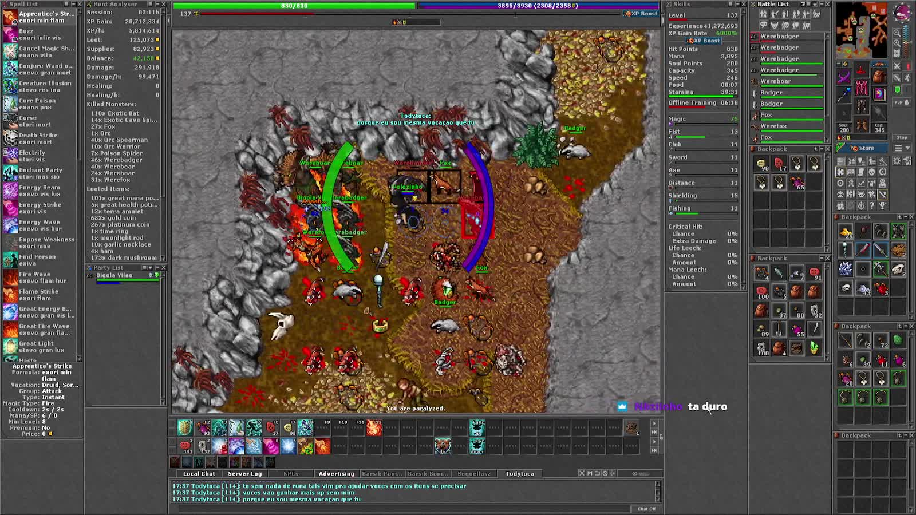Open the NPCs chat tab
Image resolution: width=916 pixels, height=515 pixels.
tap(290, 473)
